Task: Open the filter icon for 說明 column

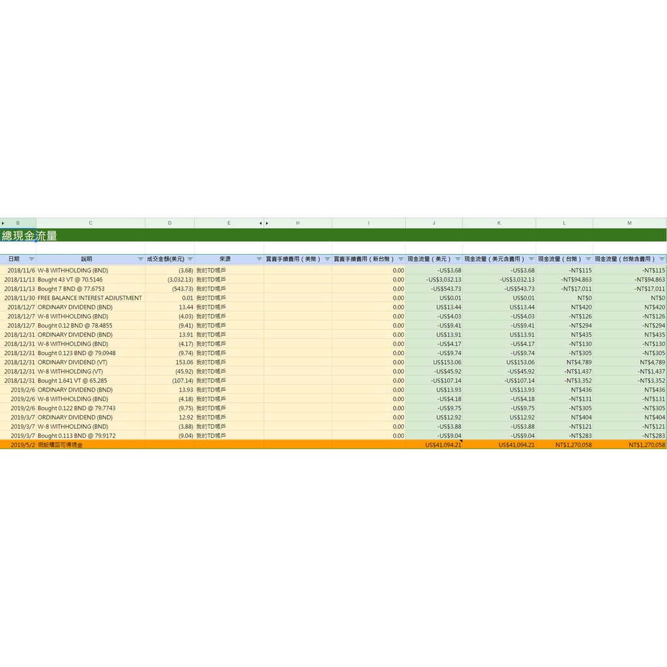Action: pyautogui.click(x=140, y=259)
